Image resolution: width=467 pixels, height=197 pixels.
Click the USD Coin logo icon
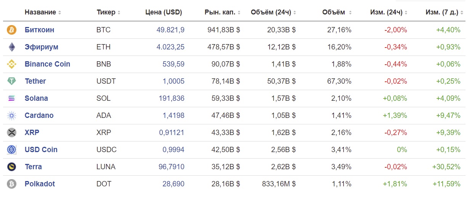click(x=12, y=150)
